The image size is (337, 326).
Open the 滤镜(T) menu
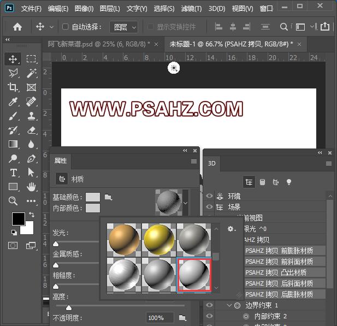[191, 9]
